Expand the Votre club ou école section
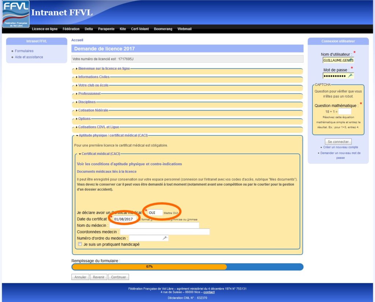This screenshot has width=375, height=302. click(93, 85)
